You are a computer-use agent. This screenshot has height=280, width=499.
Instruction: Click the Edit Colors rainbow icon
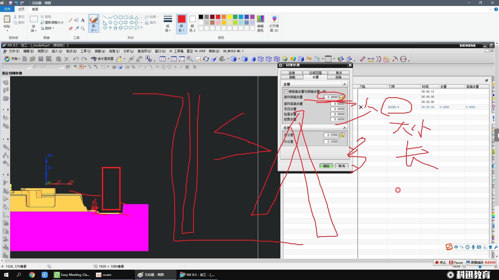tap(260, 19)
